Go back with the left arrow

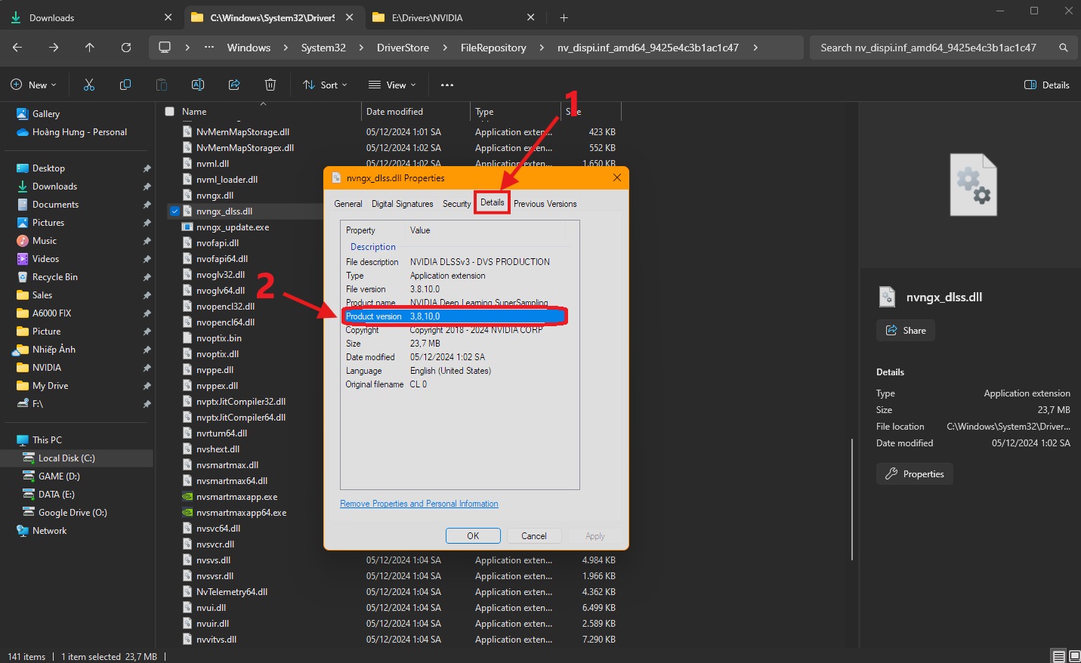click(17, 48)
